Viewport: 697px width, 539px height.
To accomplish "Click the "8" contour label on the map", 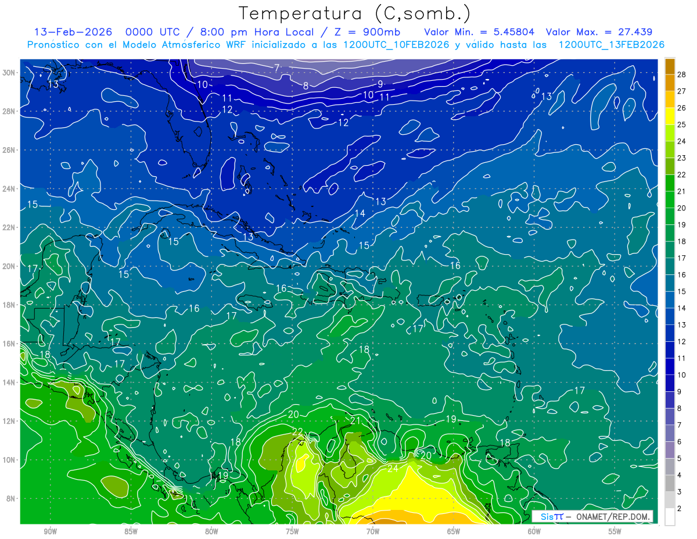I will 306,86.
